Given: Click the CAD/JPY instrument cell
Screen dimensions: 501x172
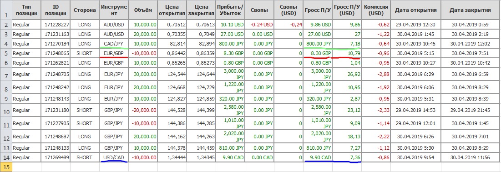Looking at the screenshot, I should (113, 44).
